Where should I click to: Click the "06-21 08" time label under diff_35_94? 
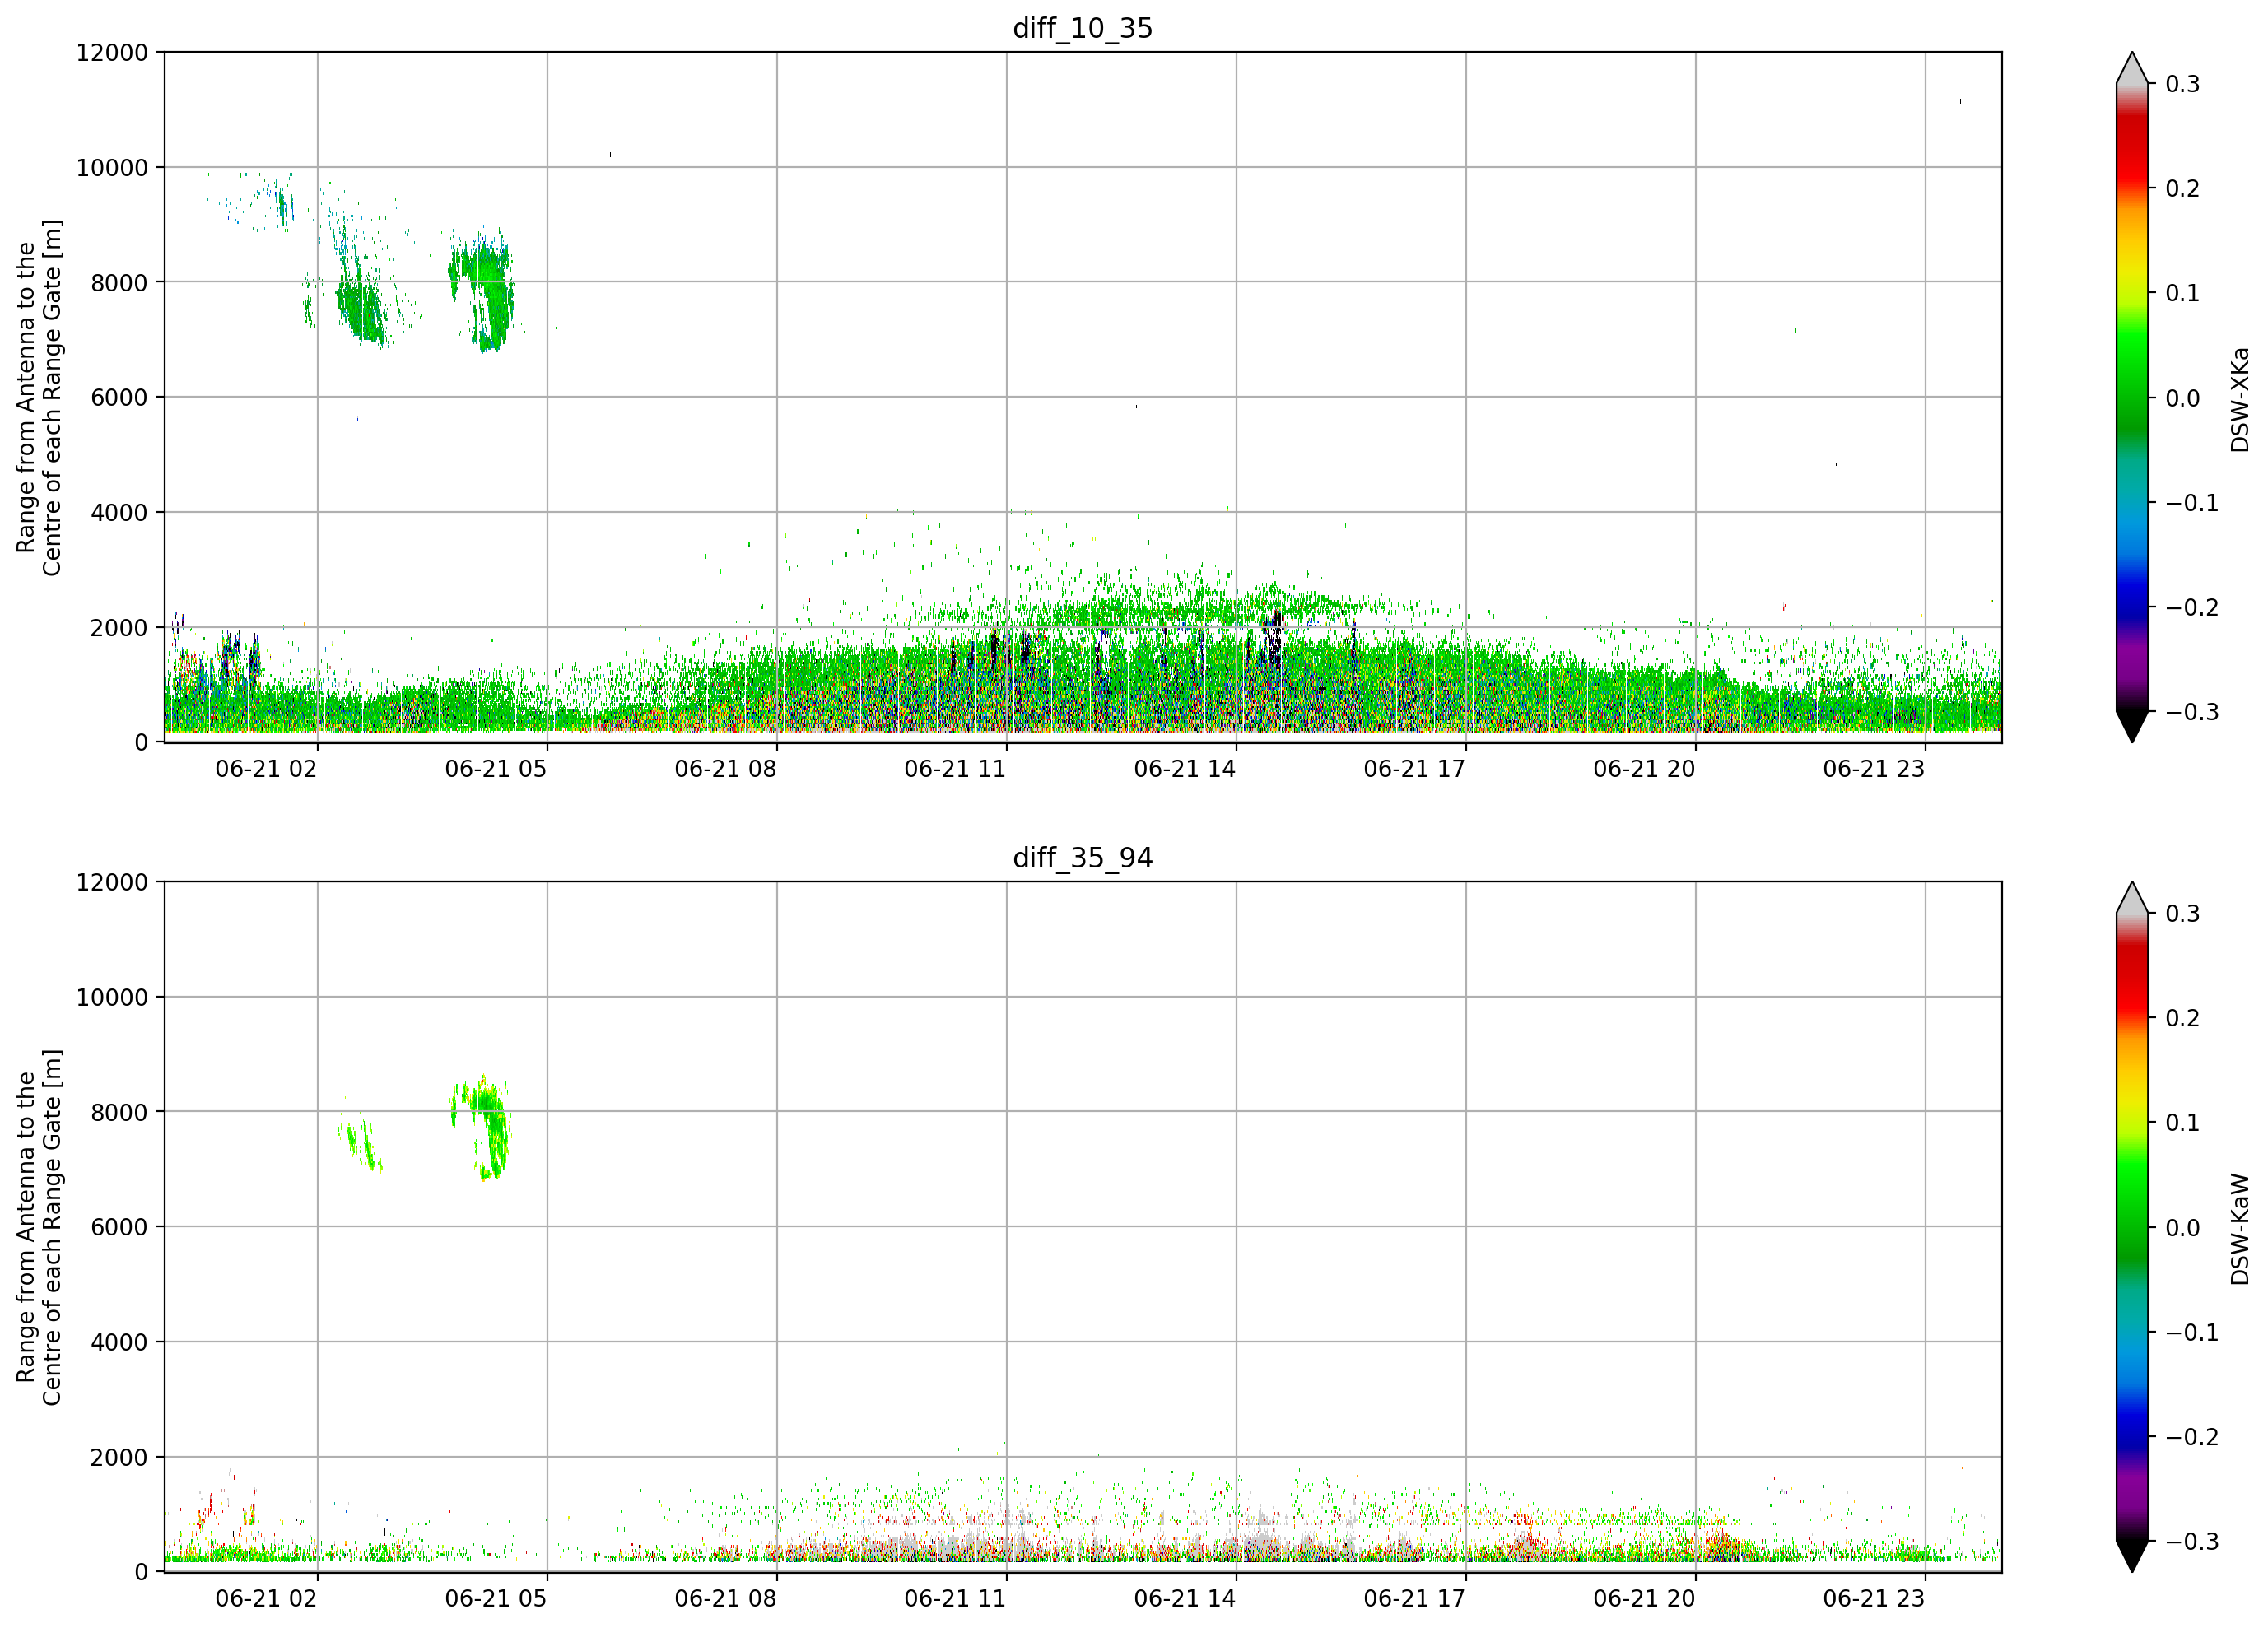pos(725,1599)
